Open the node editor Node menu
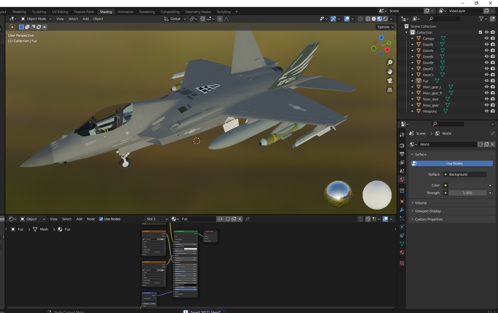498x313 pixels. pyautogui.click(x=91, y=219)
